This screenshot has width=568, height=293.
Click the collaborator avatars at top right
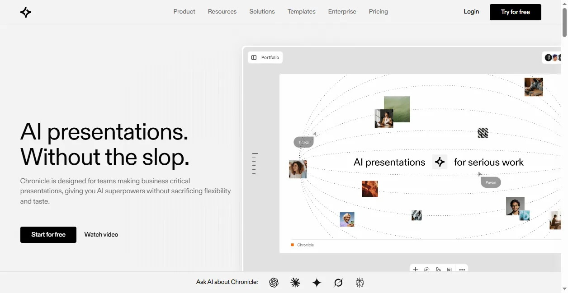[554, 57]
